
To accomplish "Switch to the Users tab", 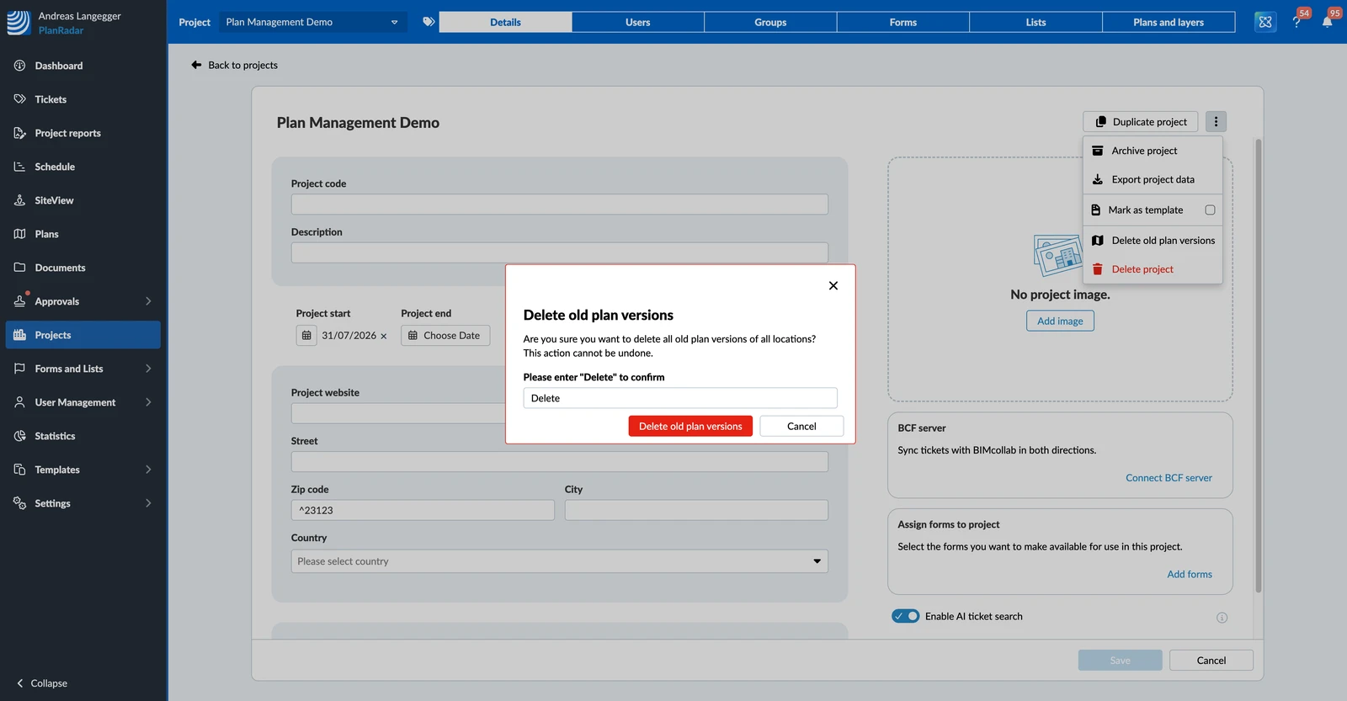I will pos(638,22).
